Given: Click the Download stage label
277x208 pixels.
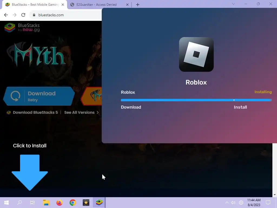Looking at the screenshot, I should tap(131, 107).
